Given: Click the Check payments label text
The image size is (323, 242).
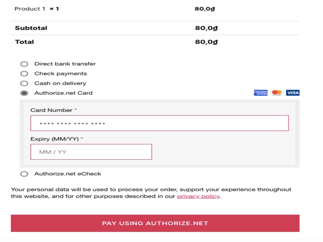Looking at the screenshot, I should click(61, 73).
